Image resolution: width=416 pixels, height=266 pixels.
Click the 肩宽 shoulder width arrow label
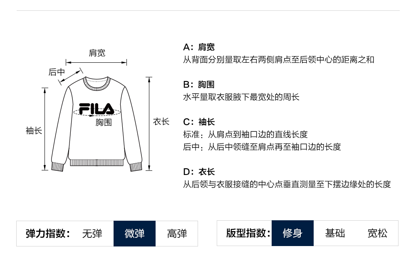[x=97, y=53]
